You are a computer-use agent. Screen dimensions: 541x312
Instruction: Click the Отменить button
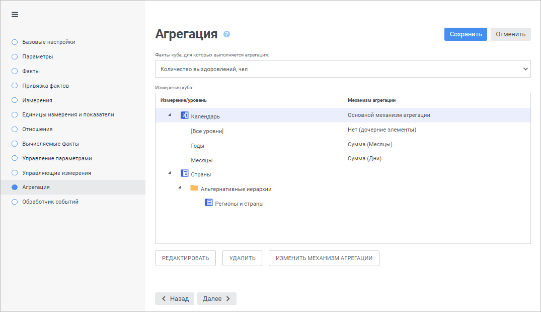coord(510,34)
